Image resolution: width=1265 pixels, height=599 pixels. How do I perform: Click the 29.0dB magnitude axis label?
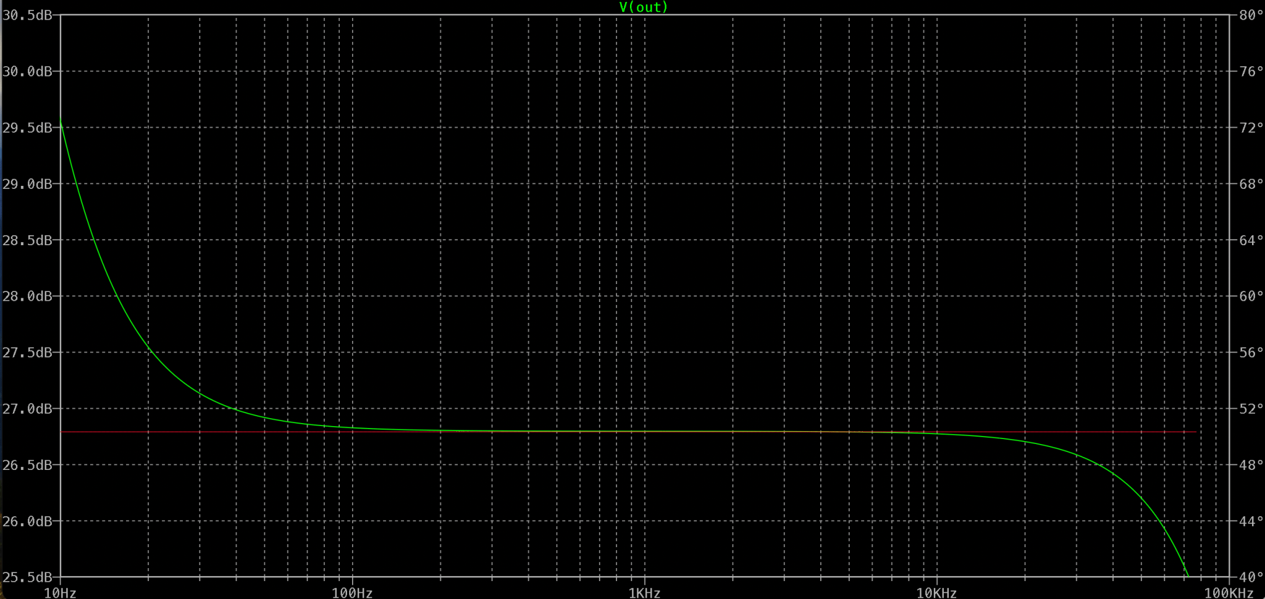28,184
